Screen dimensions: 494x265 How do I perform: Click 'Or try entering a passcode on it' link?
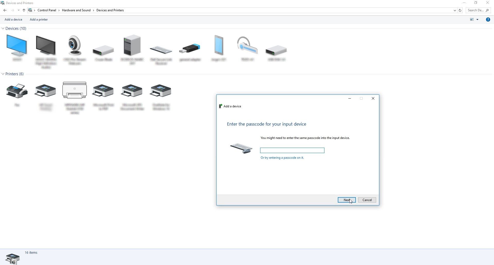[282, 158]
